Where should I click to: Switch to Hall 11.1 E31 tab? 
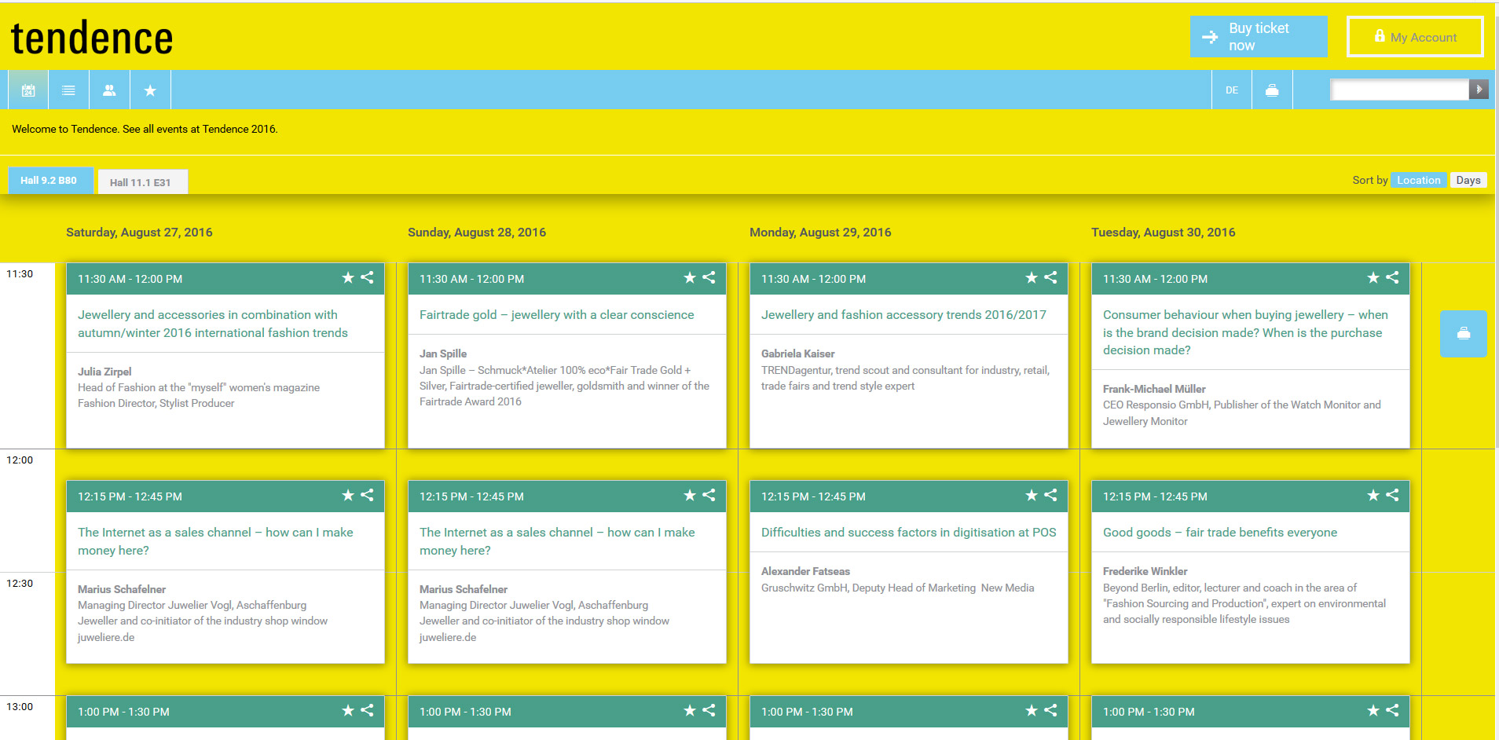click(141, 182)
